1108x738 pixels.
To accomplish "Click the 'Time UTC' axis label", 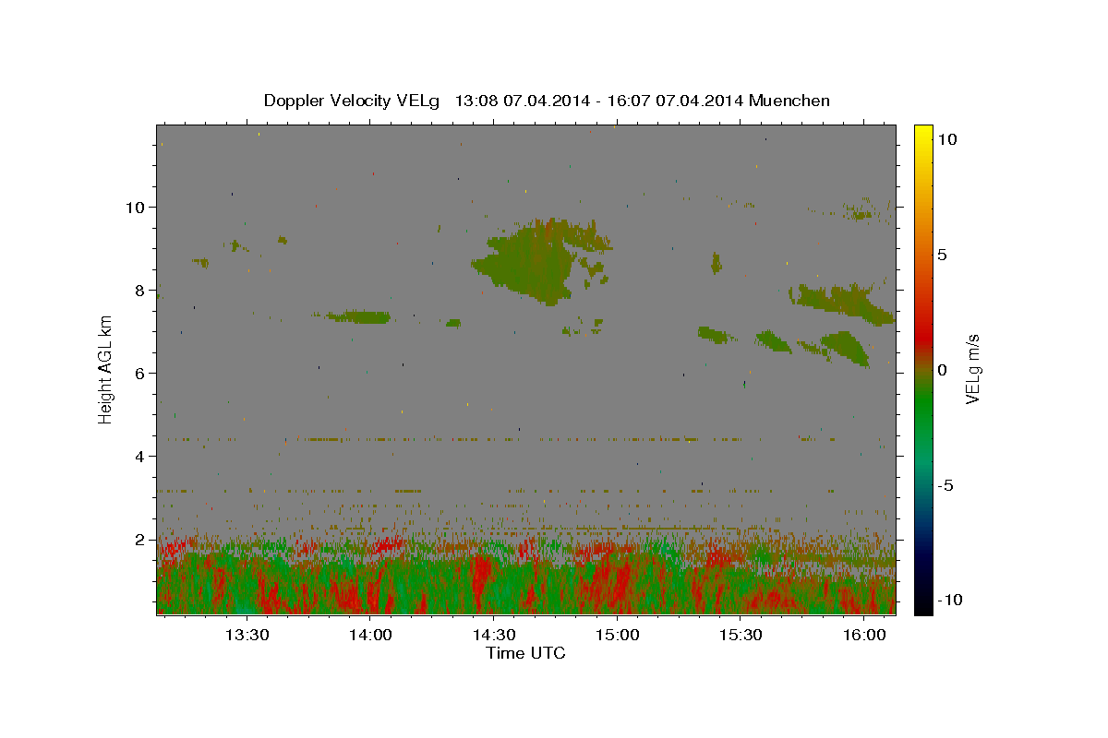I will 525,653.
